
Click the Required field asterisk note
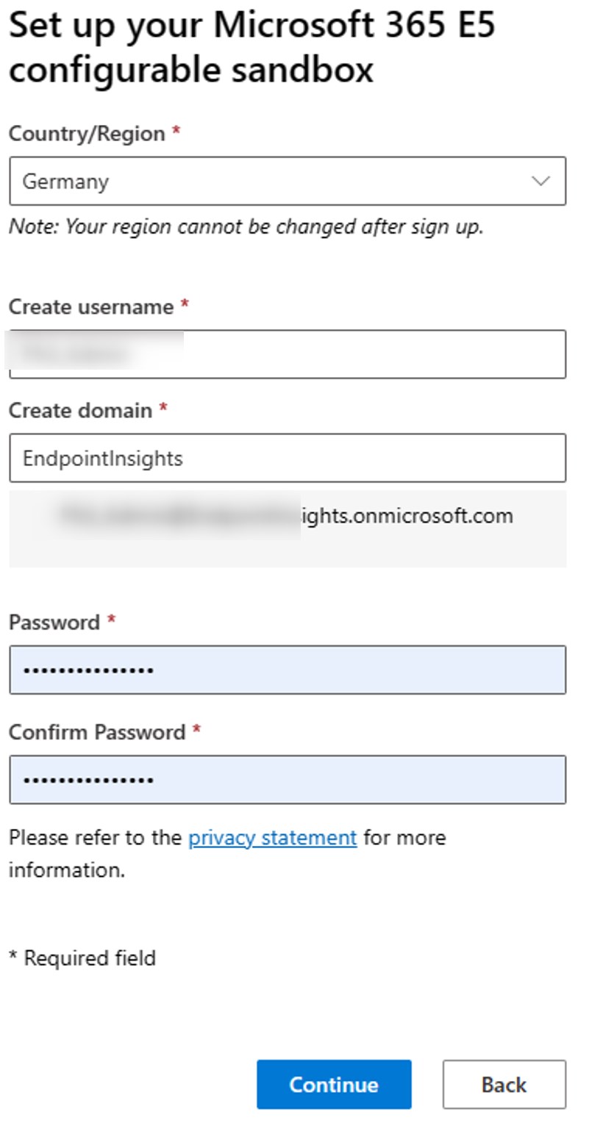(82, 958)
